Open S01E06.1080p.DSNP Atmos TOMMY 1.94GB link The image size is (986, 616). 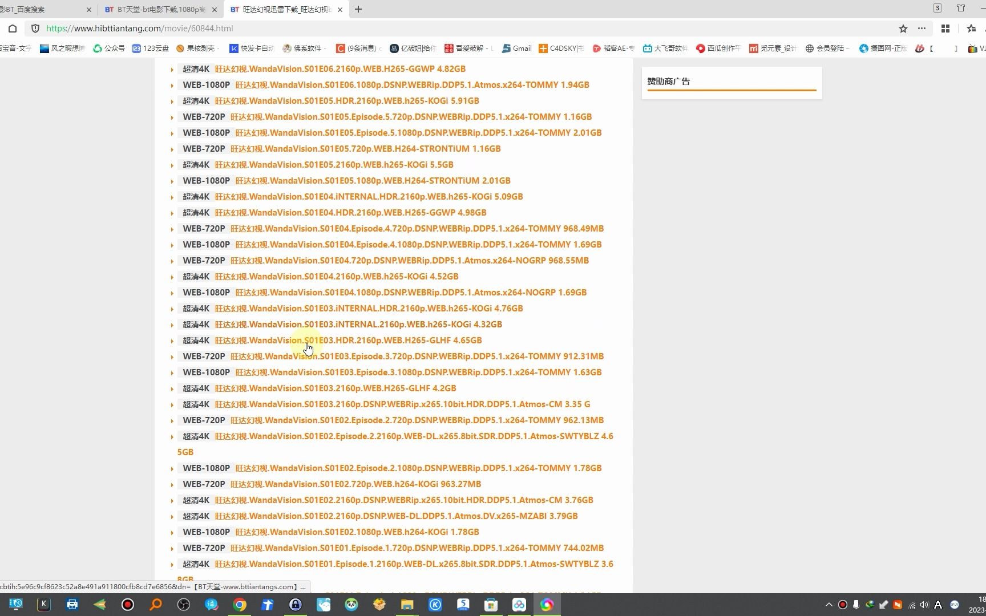coord(413,84)
